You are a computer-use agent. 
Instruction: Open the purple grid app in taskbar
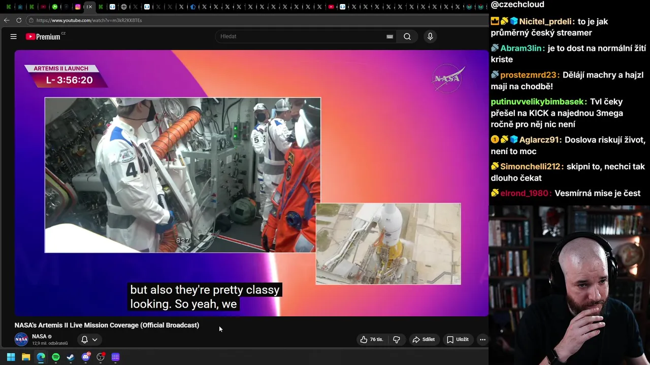[x=116, y=357]
